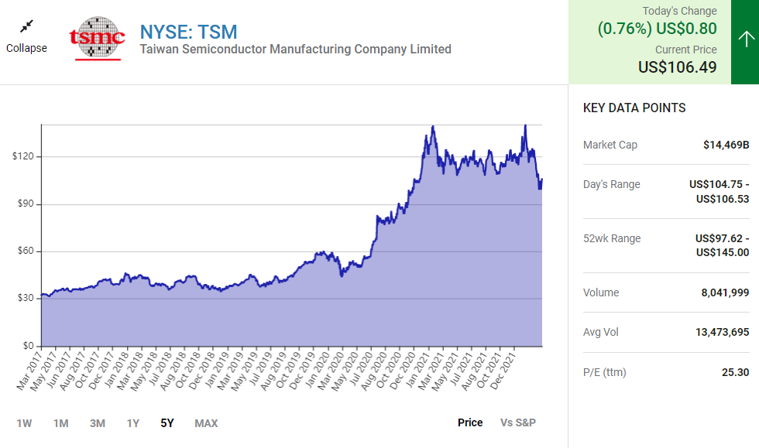Image resolution: width=759 pixels, height=448 pixels.
Task: Switch chart to 1Y range
Action: (x=133, y=423)
